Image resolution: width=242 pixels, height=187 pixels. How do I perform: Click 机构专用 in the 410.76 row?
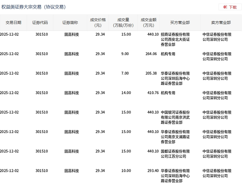coord(168,93)
